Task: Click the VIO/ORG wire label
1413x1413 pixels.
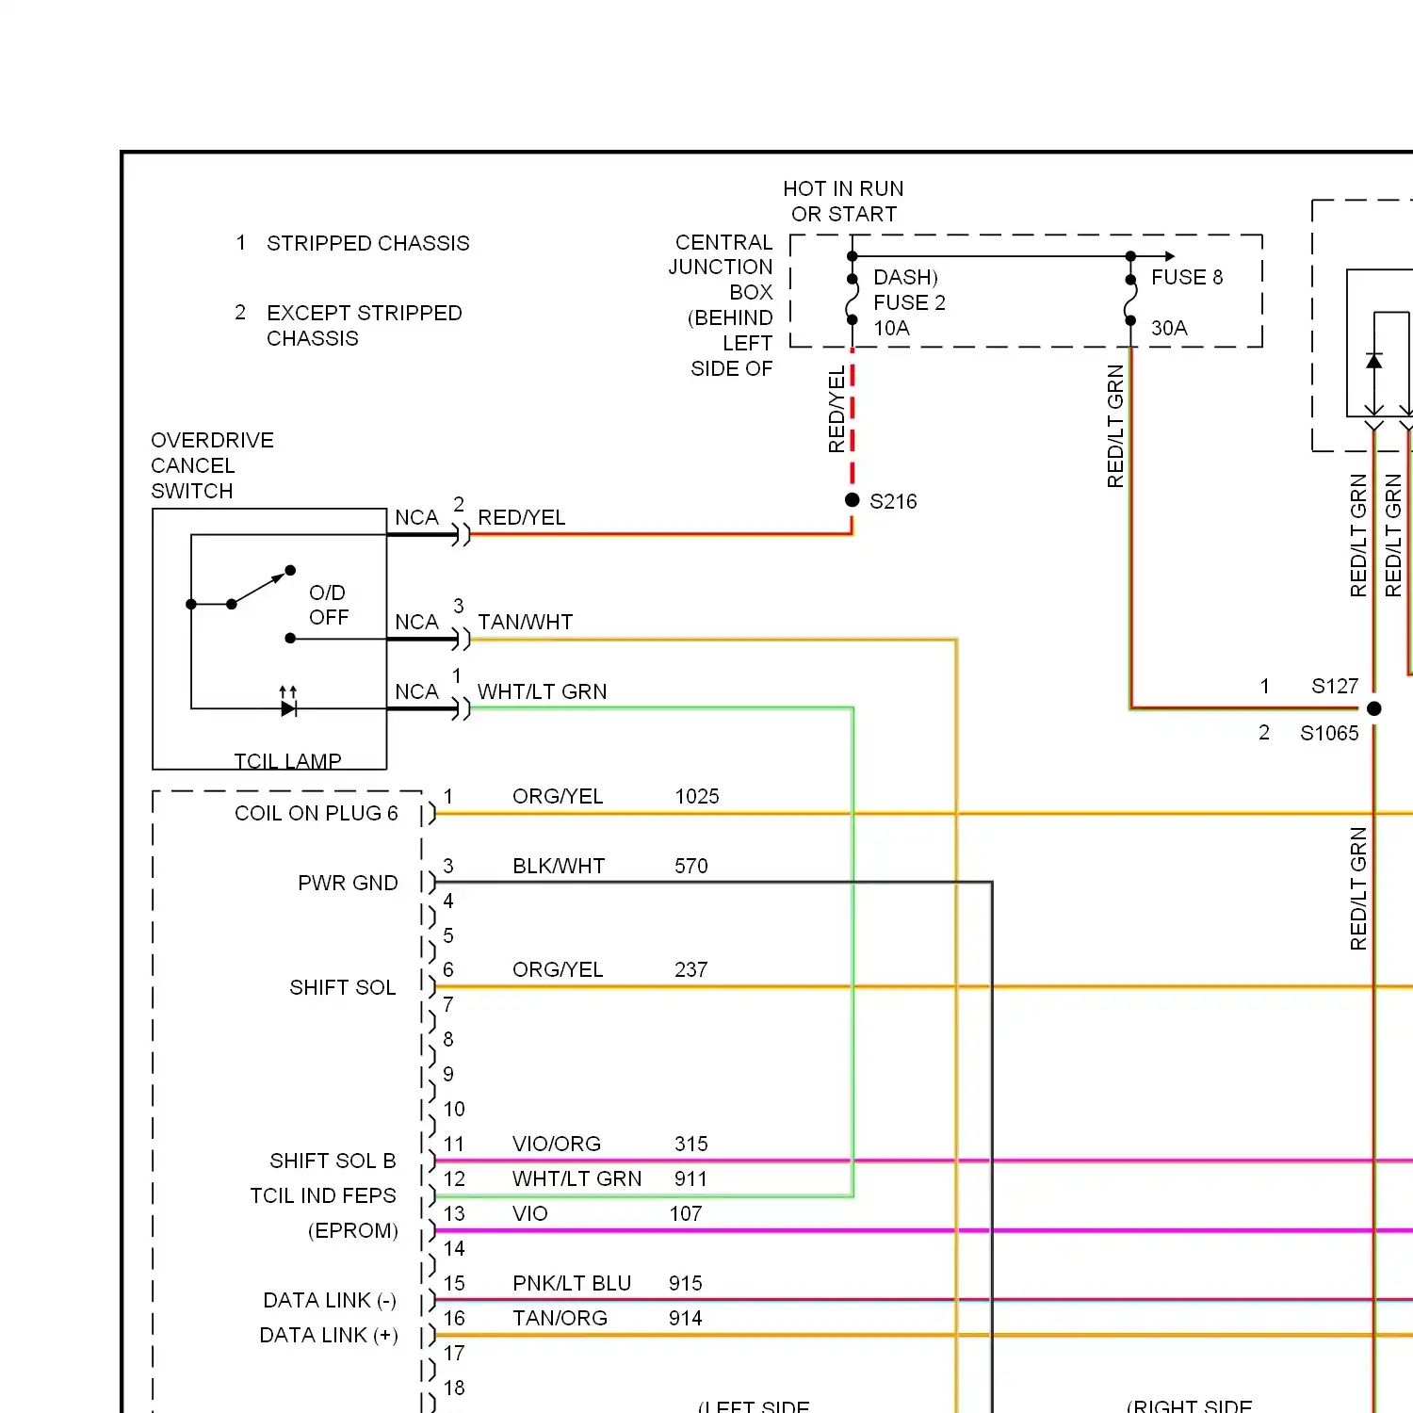Action: (x=557, y=1144)
